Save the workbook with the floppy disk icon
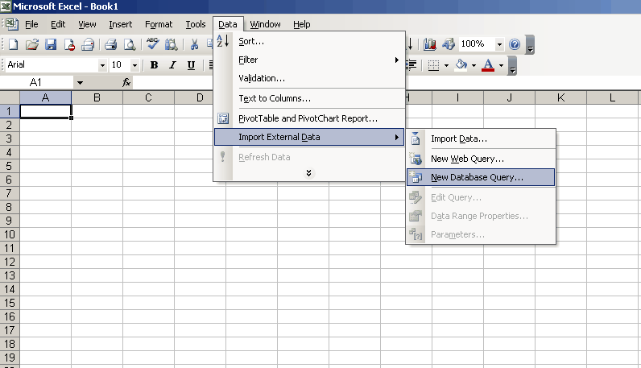 pos(51,44)
